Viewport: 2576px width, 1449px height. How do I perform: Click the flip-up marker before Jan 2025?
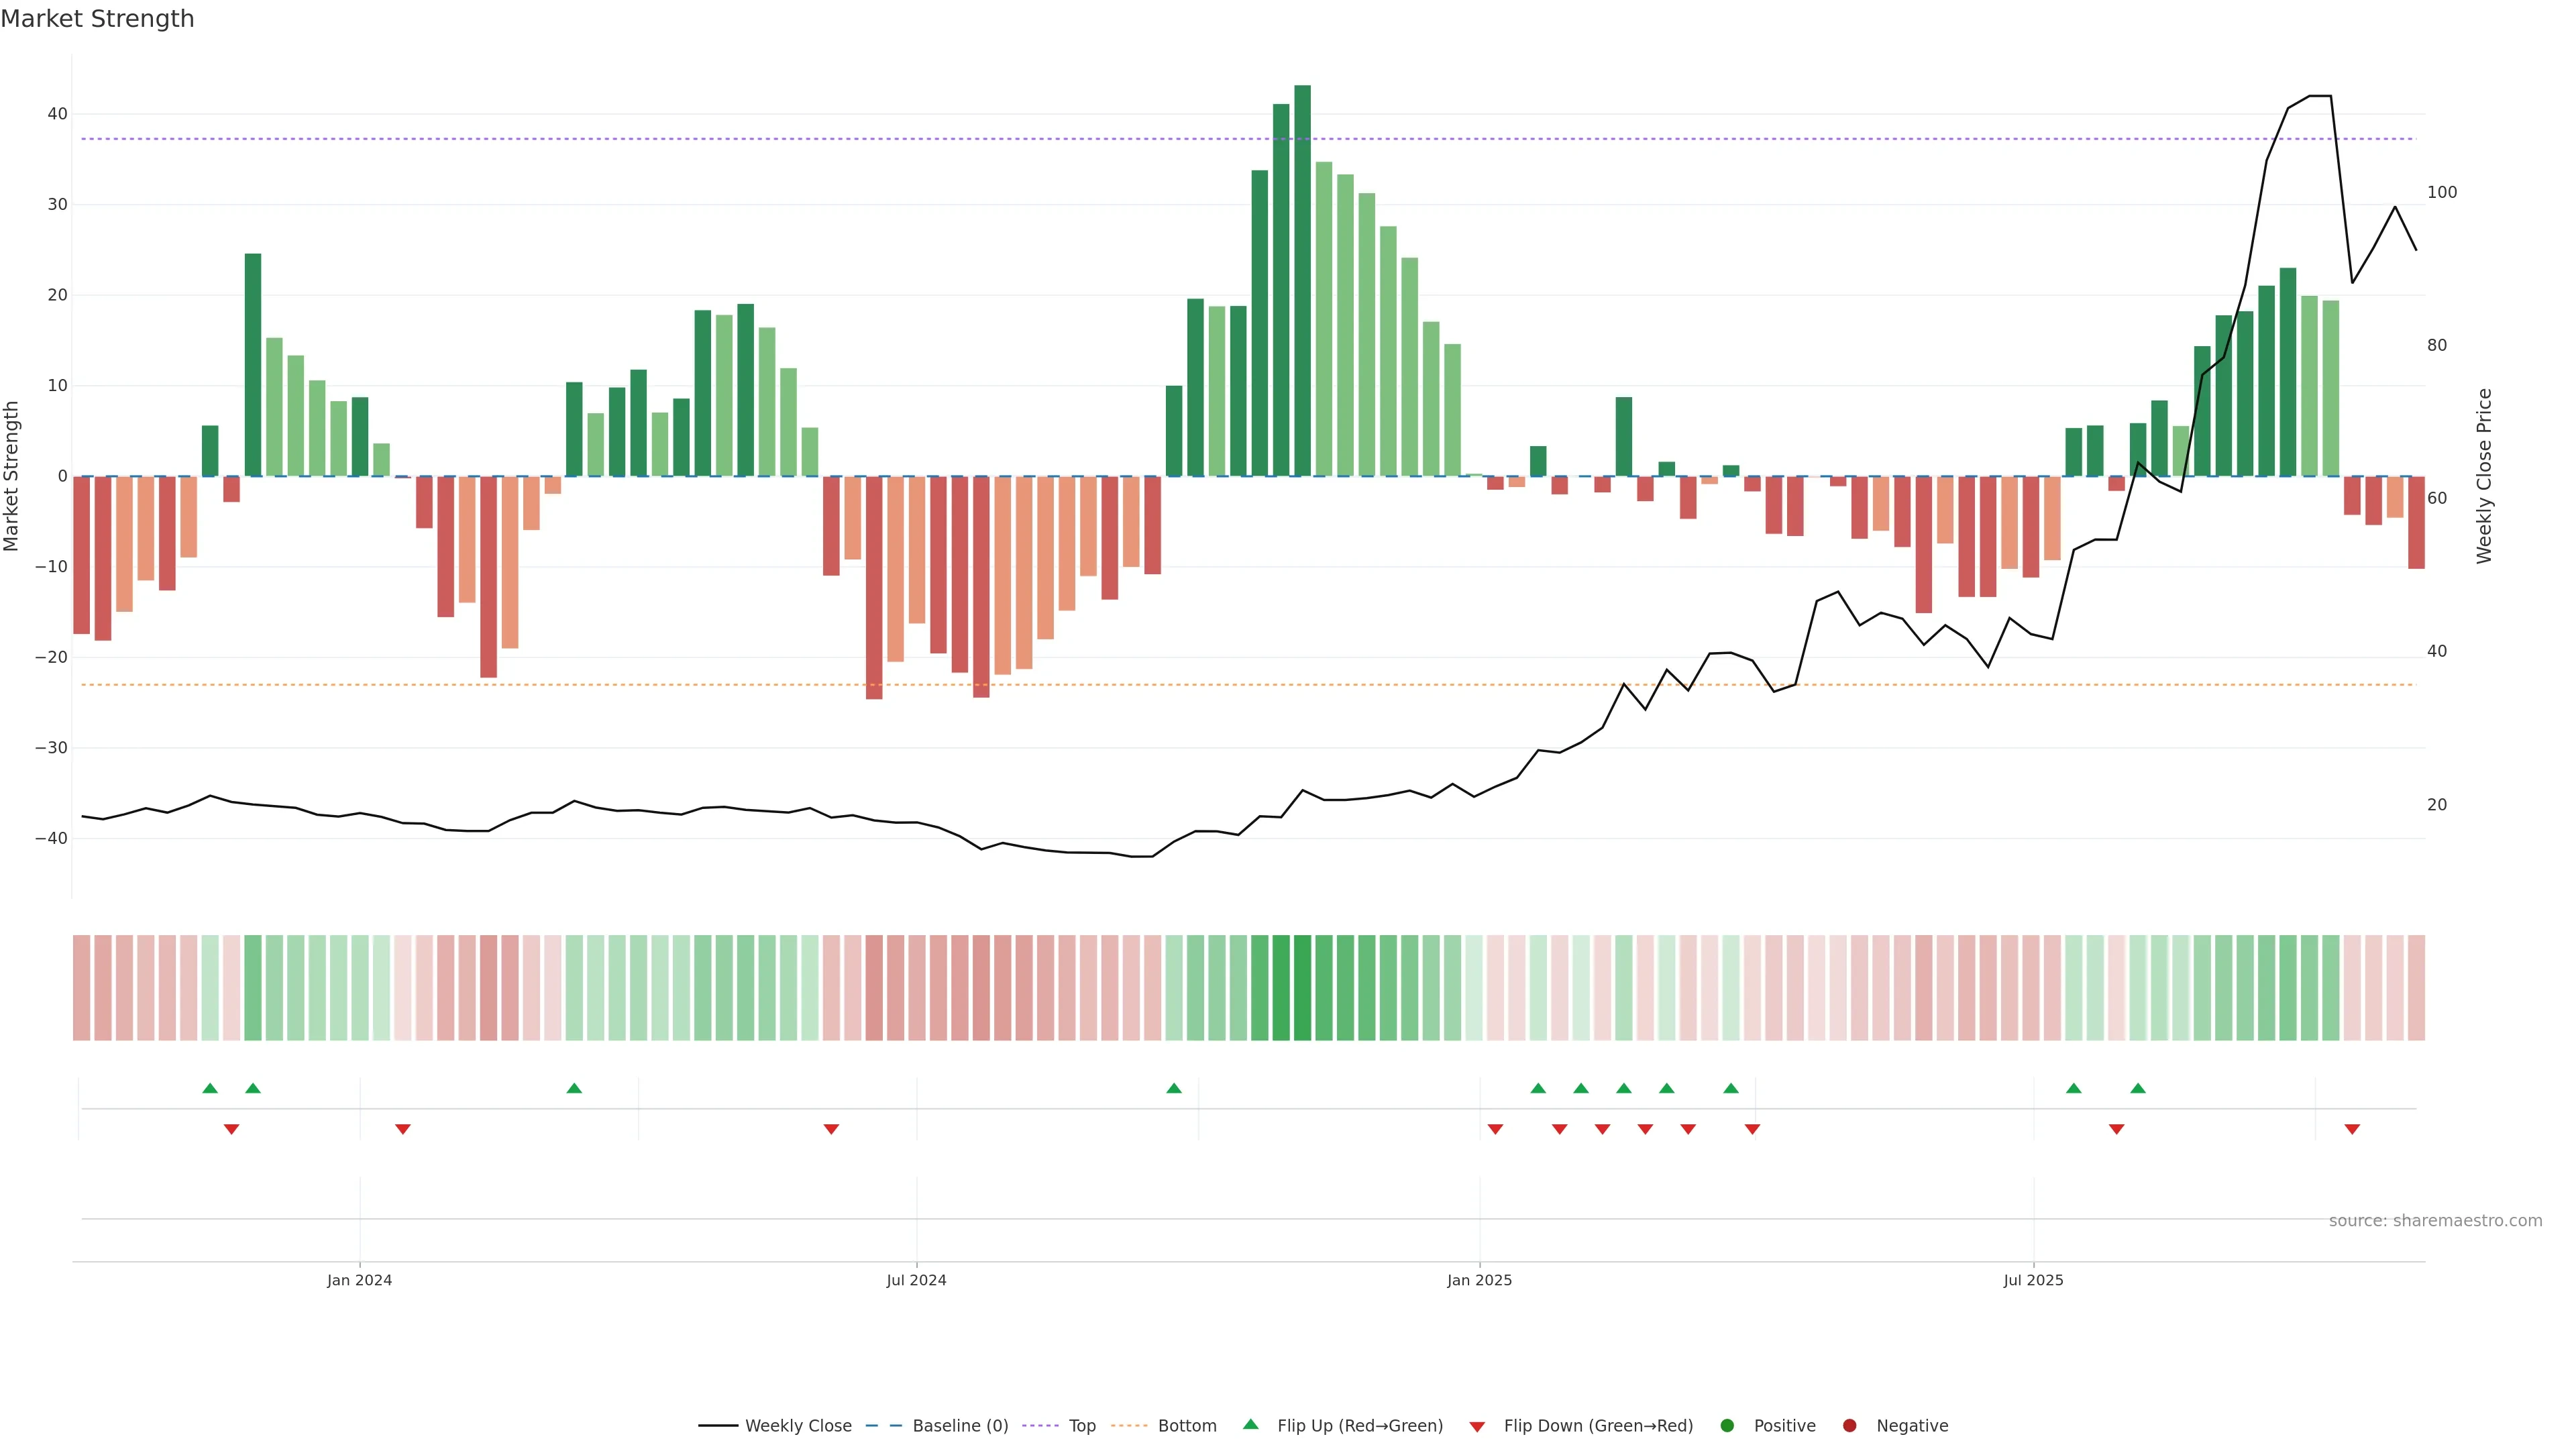point(1174,1088)
